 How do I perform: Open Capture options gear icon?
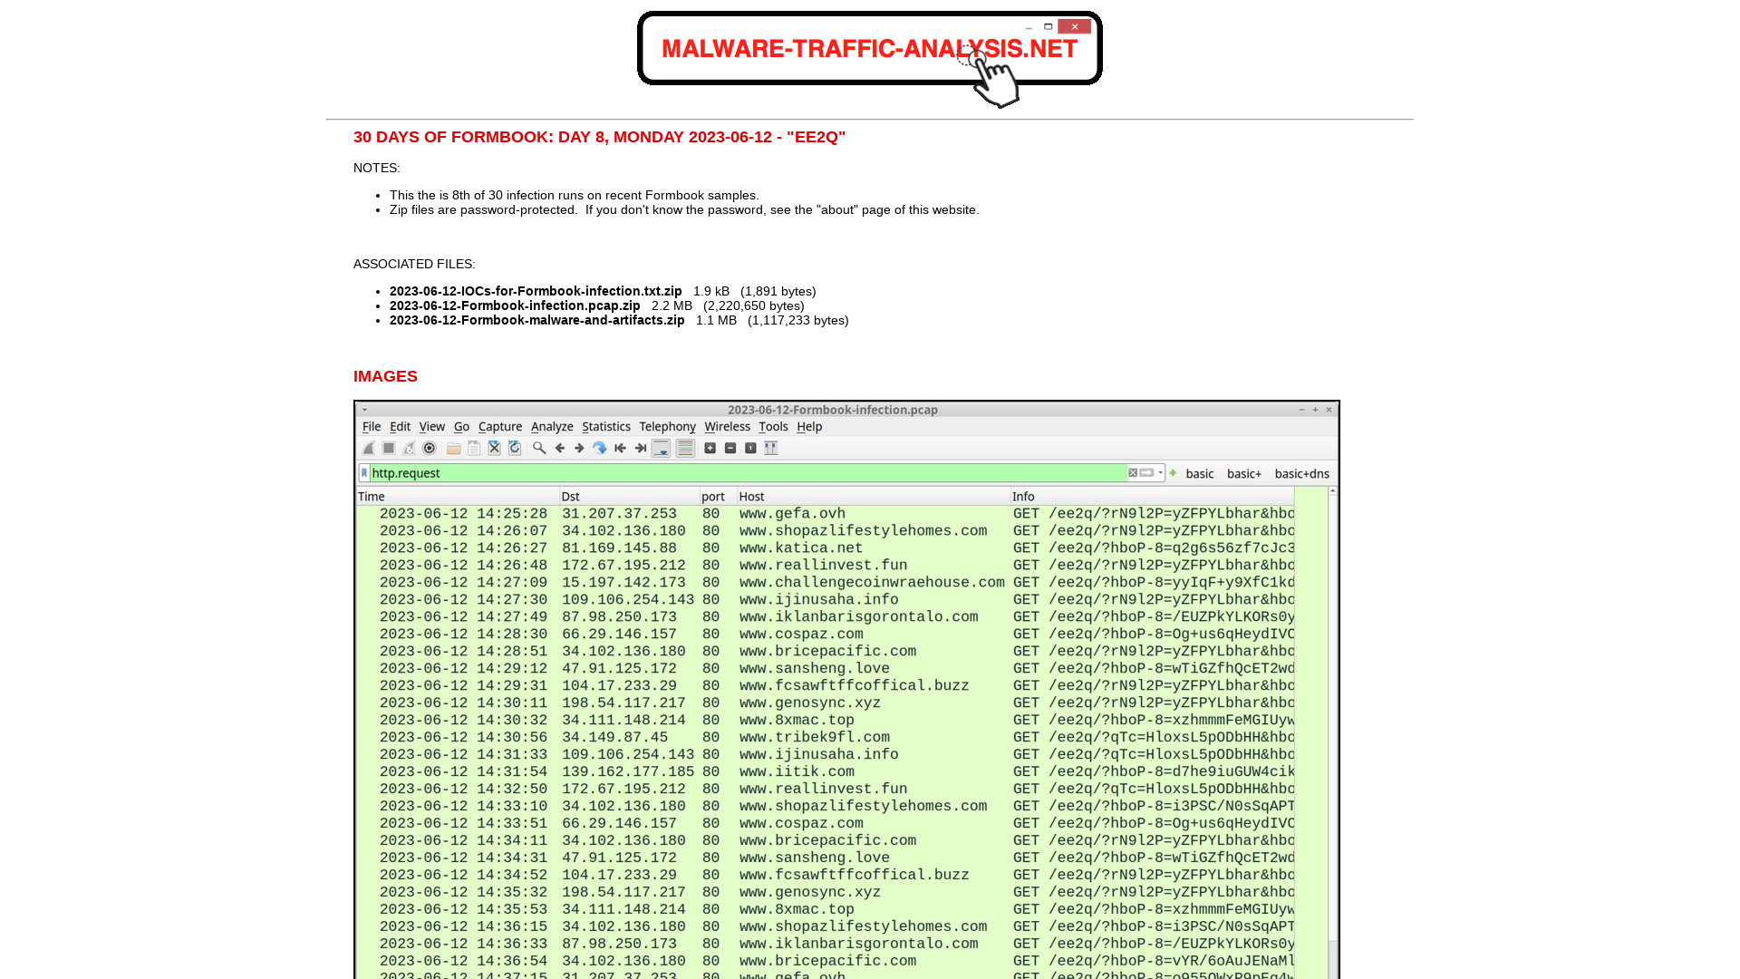[430, 449]
